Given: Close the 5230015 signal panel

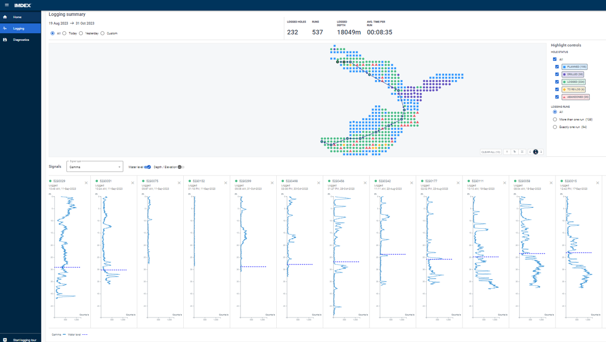Looking at the screenshot, I should (x=597, y=183).
